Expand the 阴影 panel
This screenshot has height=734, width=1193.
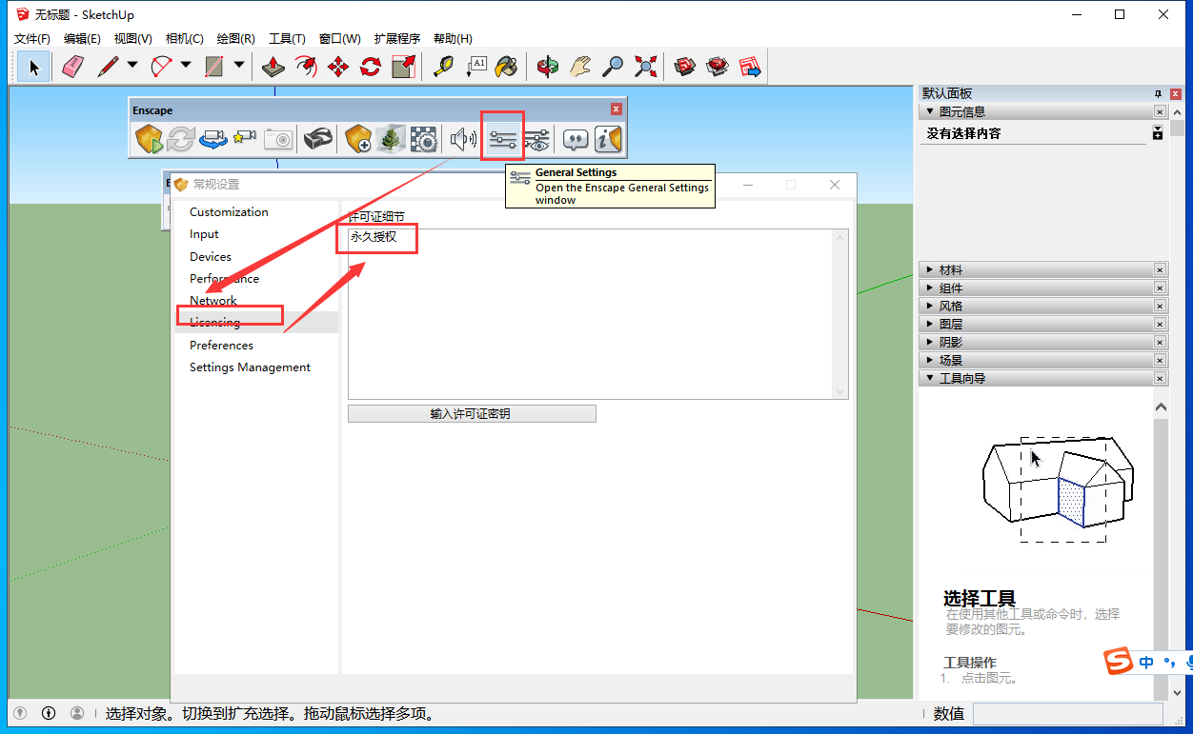pyautogui.click(x=930, y=343)
